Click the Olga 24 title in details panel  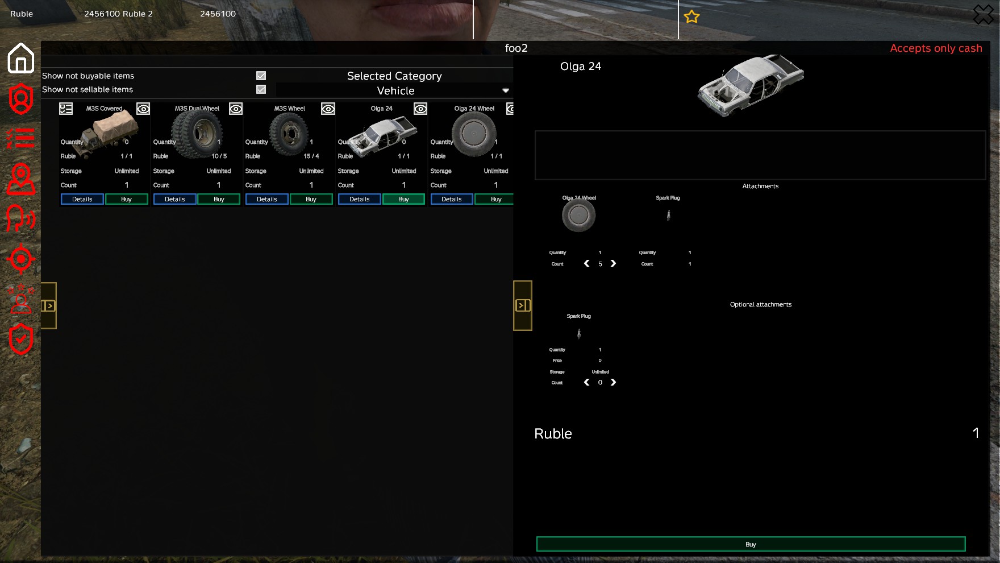tap(580, 66)
